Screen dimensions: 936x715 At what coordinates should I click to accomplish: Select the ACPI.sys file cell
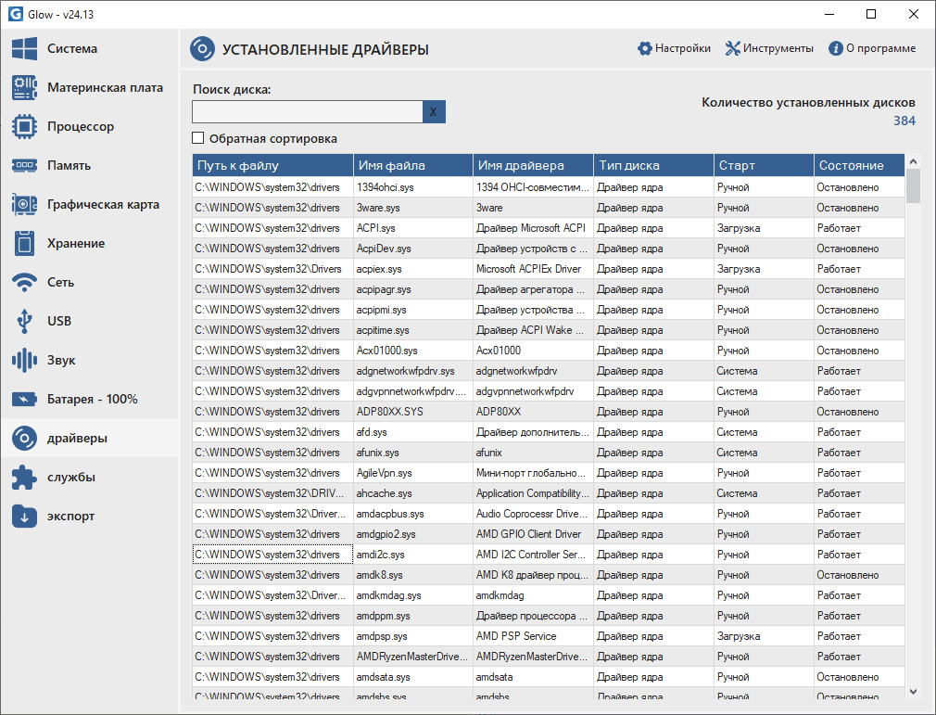click(x=413, y=228)
